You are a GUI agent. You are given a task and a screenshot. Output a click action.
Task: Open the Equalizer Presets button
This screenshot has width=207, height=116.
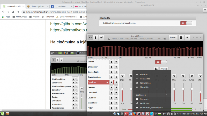tap(164, 69)
